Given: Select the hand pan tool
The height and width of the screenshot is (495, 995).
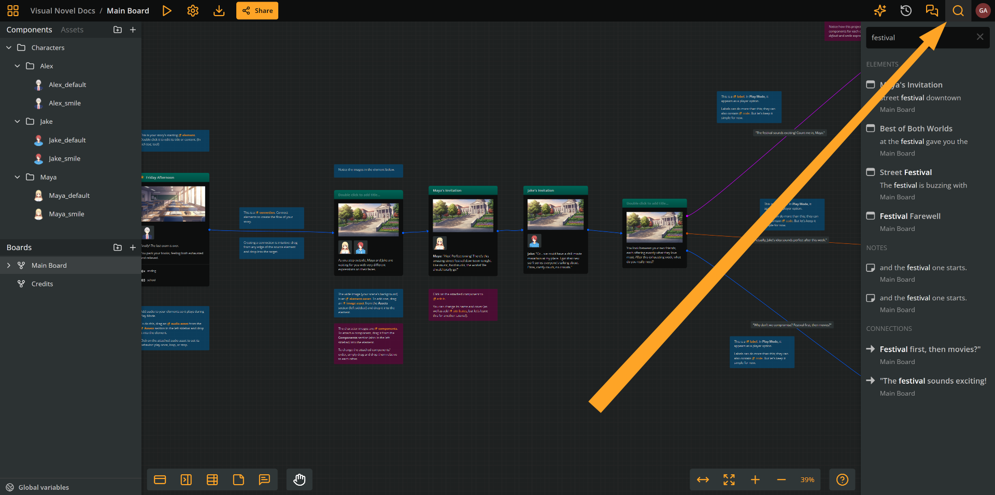Looking at the screenshot, I should click(299, 479).
